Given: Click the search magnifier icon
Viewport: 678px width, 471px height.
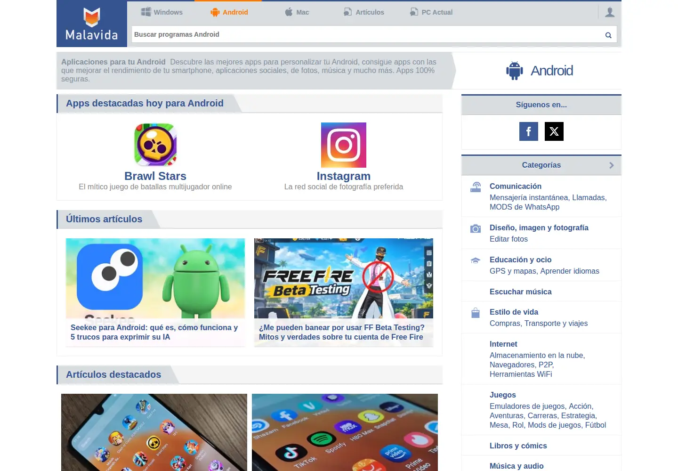Looking at the screenshot, I should coord(608,35).
